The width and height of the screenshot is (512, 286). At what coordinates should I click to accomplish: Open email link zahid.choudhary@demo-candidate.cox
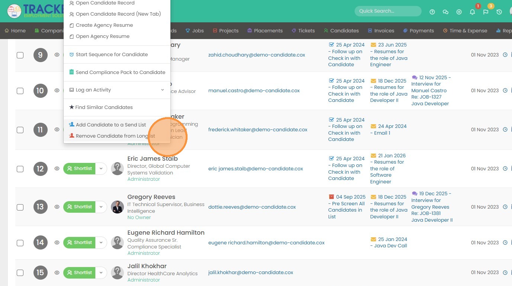(x=257, y=55)
